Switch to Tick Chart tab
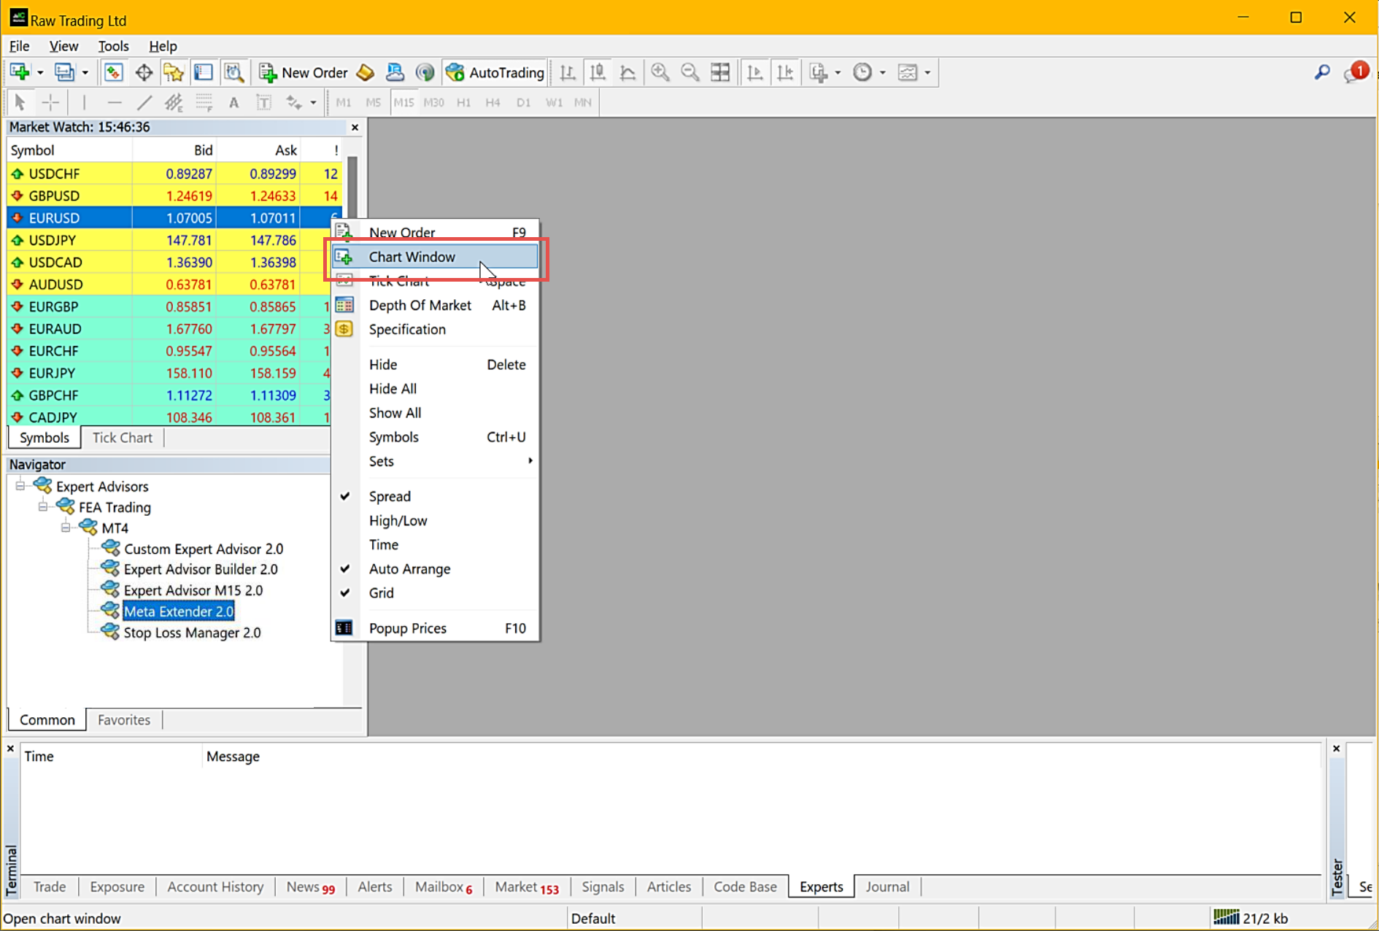This screenshot has height=931, width=1379. coord(122,438)
